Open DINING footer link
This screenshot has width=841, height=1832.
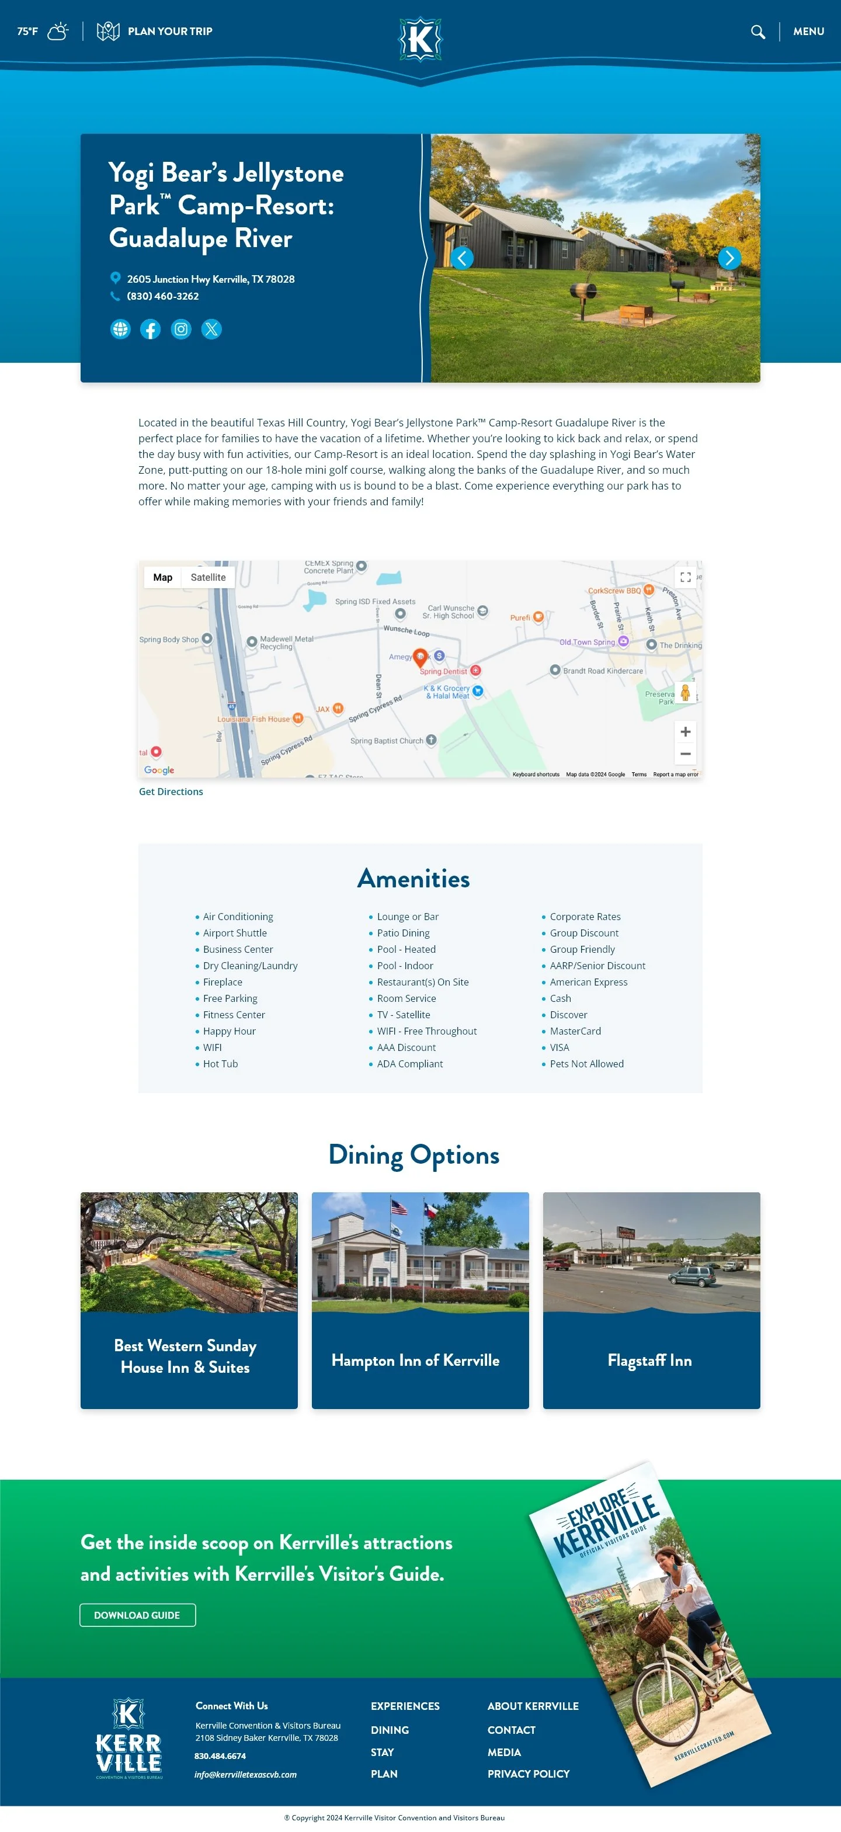(x=390, y=1730)
